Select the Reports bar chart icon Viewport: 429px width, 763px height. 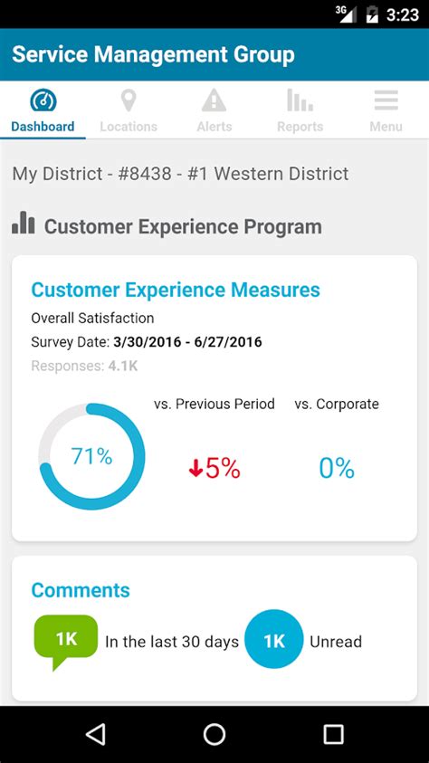tap(300, 100)
